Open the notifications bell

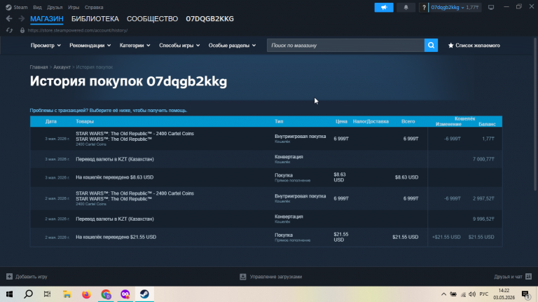click(x=406, y=7)
